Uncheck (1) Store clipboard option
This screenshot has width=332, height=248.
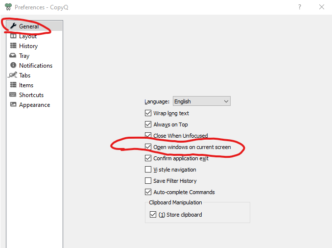pyautogui.click(x=153, y=215)
